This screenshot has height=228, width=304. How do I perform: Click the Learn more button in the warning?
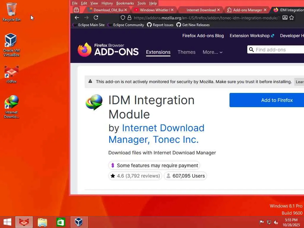(299, 82)
